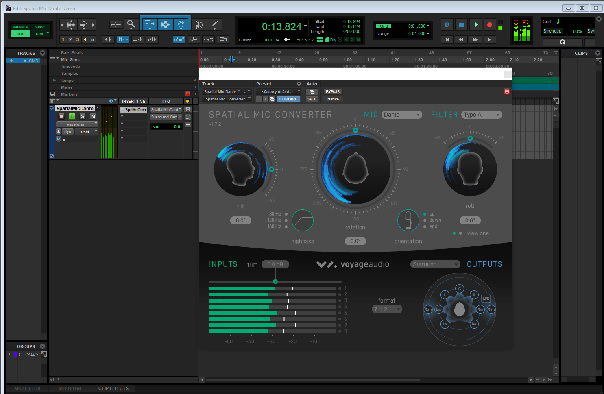Viewport: 604px width, 394px height.
Task: Click the Play transport button
Action: click(x=475, y=25)
